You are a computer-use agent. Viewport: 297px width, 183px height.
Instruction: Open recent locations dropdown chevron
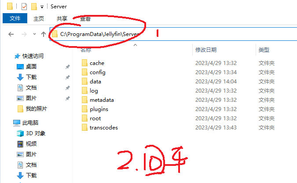tap(34, 34)
